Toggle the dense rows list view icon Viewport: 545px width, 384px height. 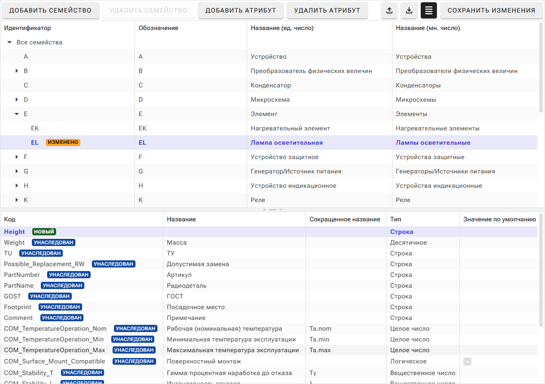(429, 10)
